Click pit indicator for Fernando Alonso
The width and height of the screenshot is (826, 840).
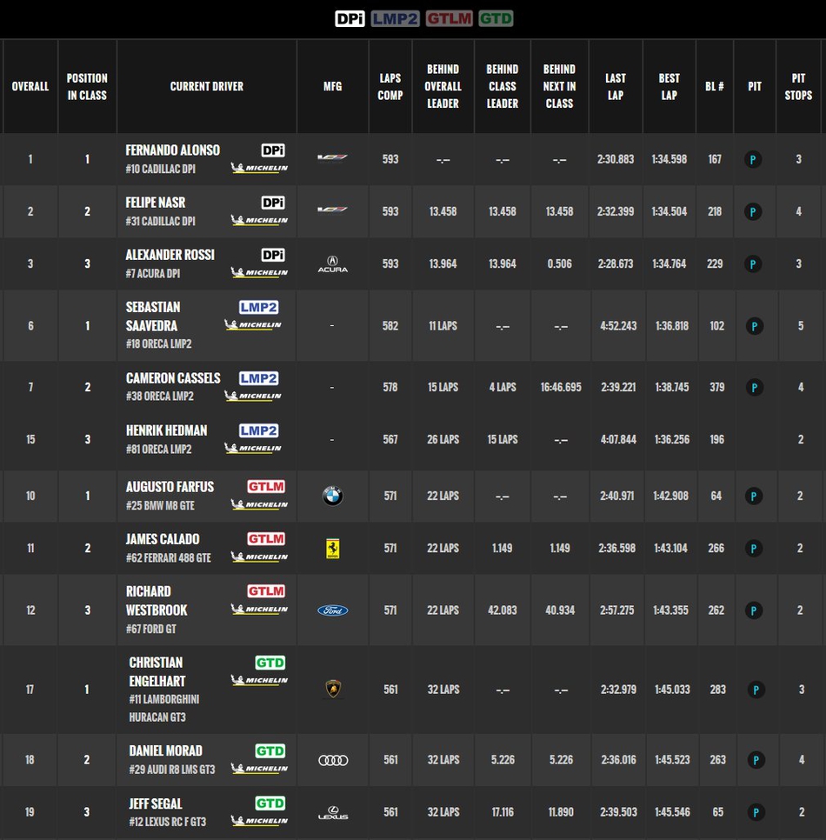tap(753, 159)
